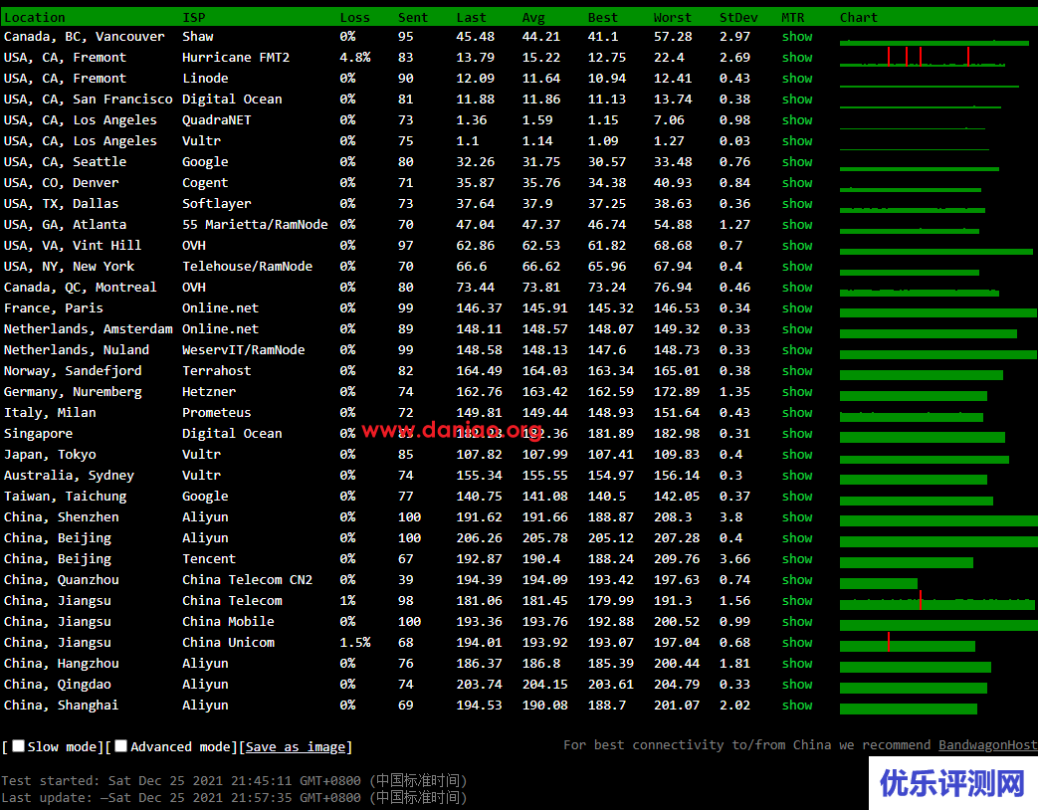Show MTR for Seattle Google row
The width and height of the screenshot is (1038, 810).
(797, 161)
